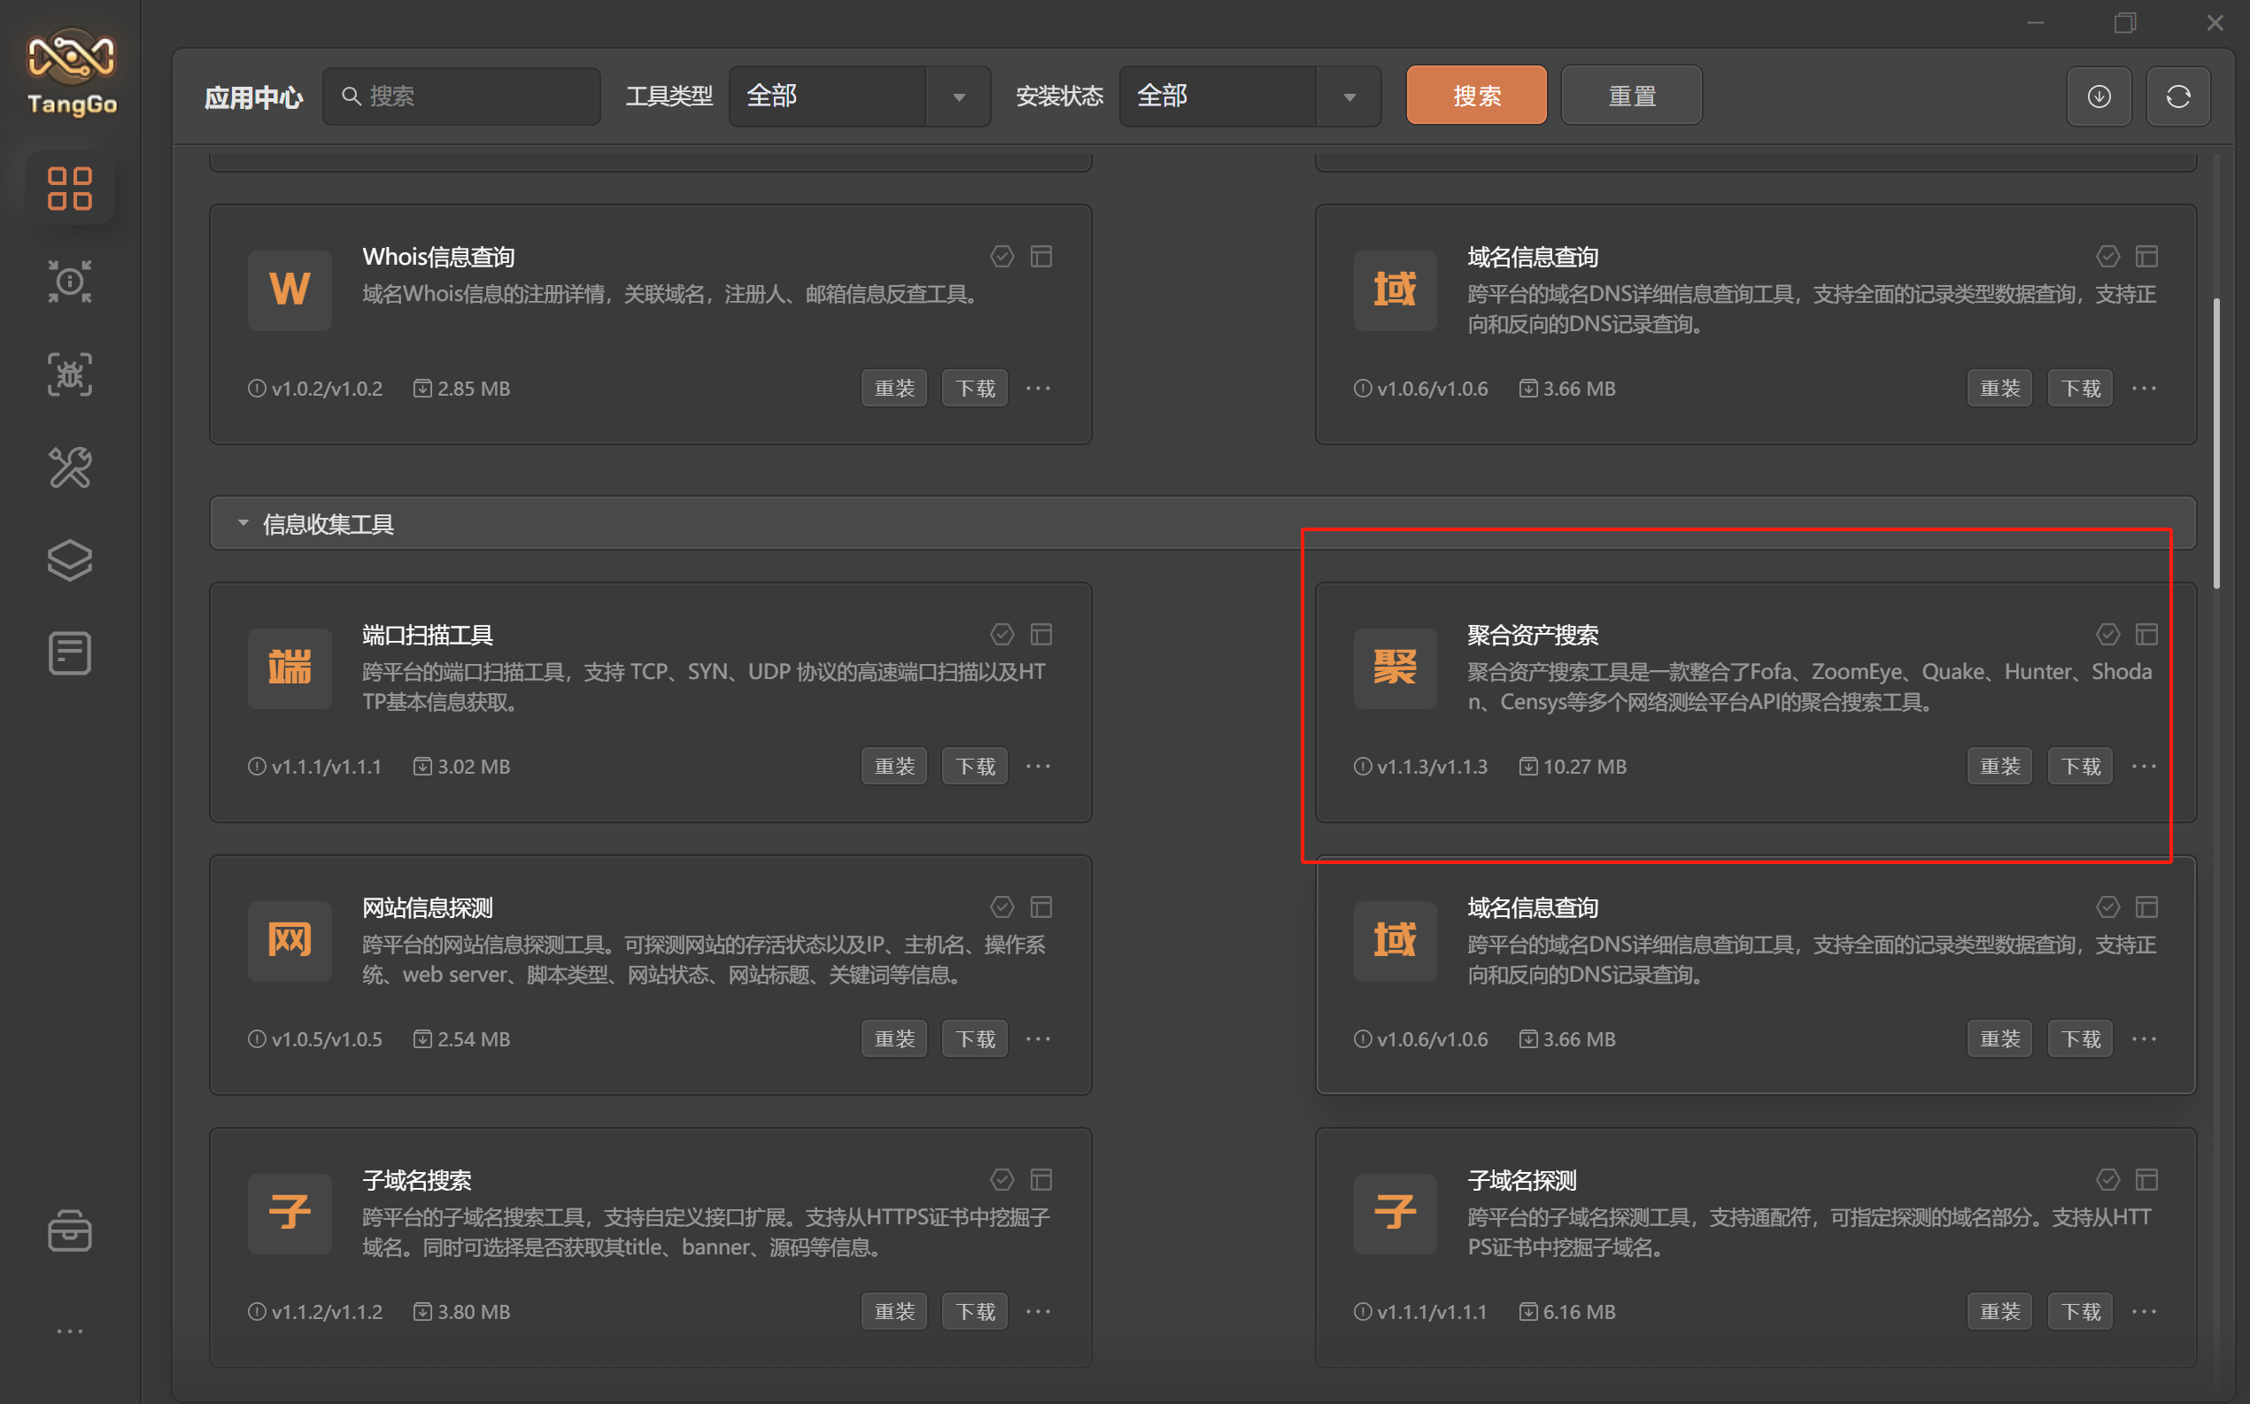Click 重装 on 子域名探测 card
Viewport: 2250px width, 1404px height.
coord(2000,1311)
